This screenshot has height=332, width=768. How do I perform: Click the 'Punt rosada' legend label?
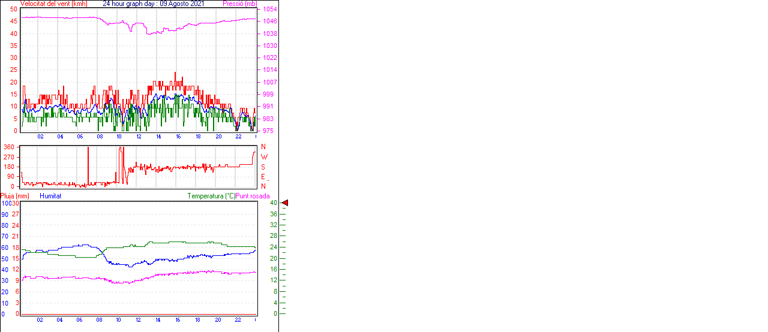[253, 196]
